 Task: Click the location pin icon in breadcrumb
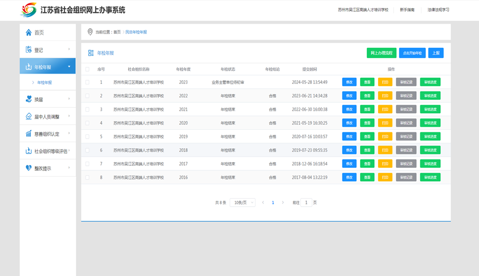(90, 32)
